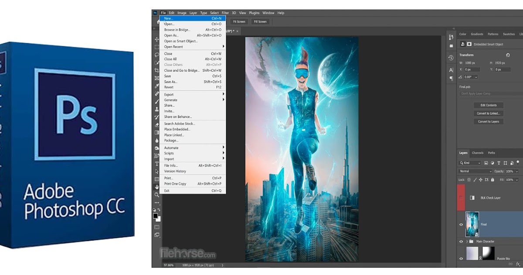Select the Eyedropper tool
Screen dimensions: 523x275
coord(157,86)
